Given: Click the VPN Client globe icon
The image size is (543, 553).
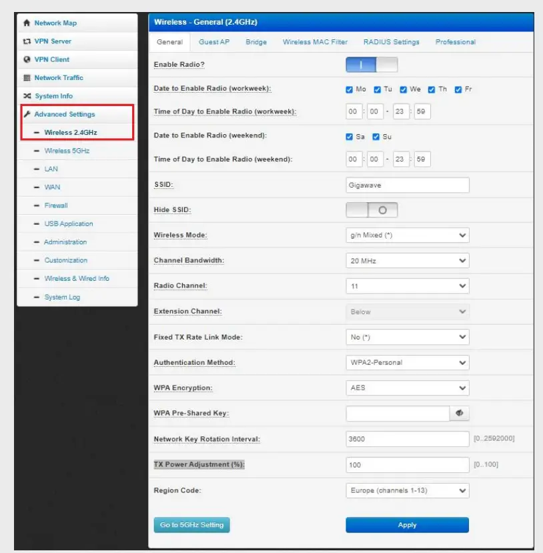Looking at the screenshot, I should 27,59.
